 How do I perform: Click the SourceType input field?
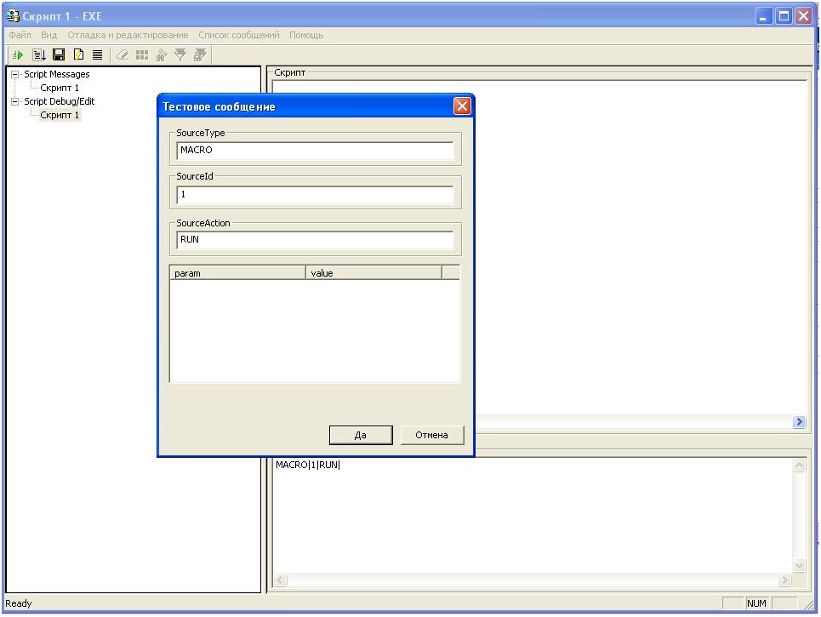click(x=315, y=151)
